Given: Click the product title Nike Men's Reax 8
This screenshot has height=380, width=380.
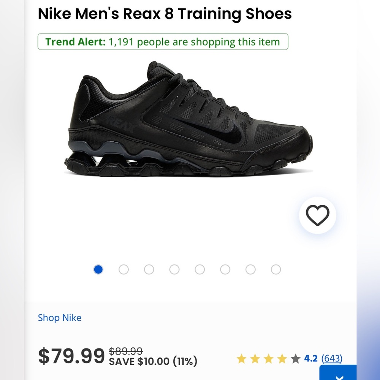Looking at the screenshot, I should 165,14.
